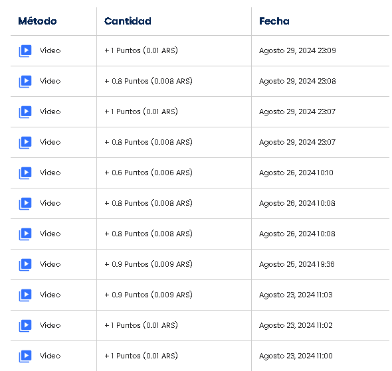Select the video icon in the 11:00 row
This screenshot has height=371, width=392.
click(x=25, y=356)
